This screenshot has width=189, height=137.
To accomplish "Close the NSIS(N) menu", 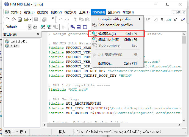I will pos(99,12).
